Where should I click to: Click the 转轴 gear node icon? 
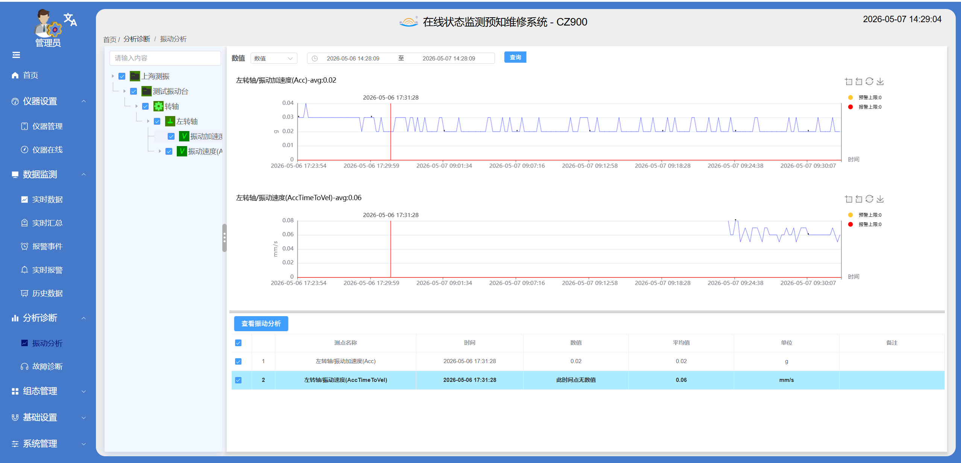[x=158, y=106]
